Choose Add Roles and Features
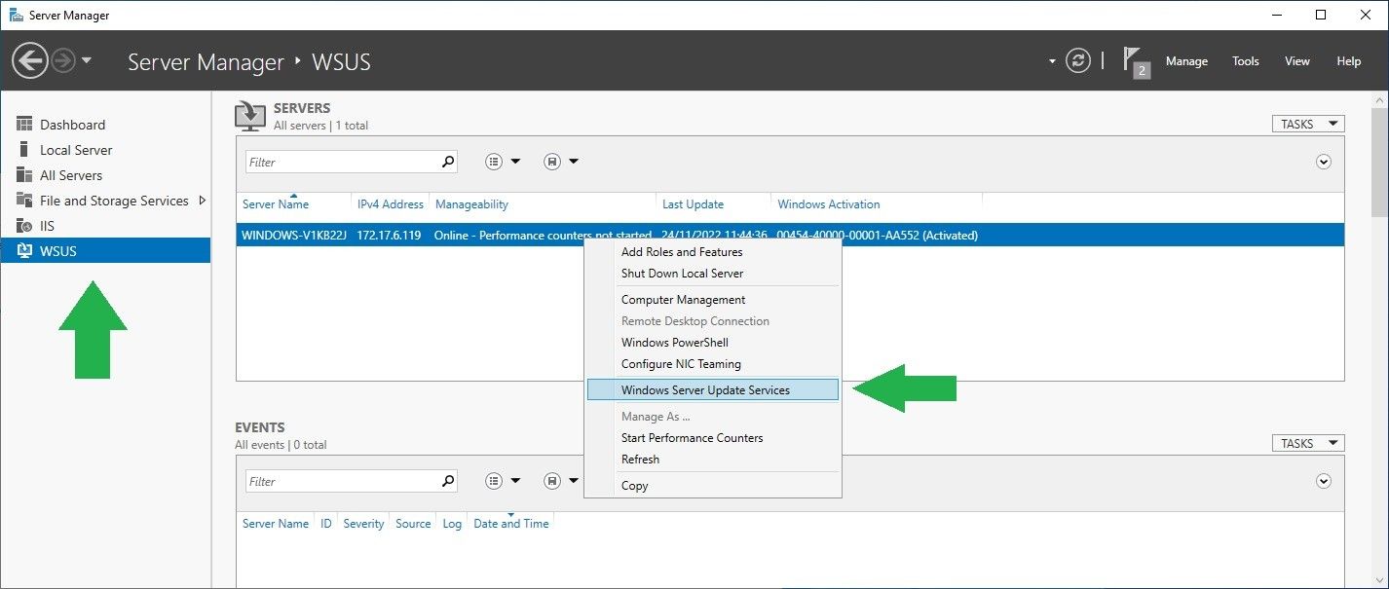Viewport: 1389px width, 589px height. point(713,252)
